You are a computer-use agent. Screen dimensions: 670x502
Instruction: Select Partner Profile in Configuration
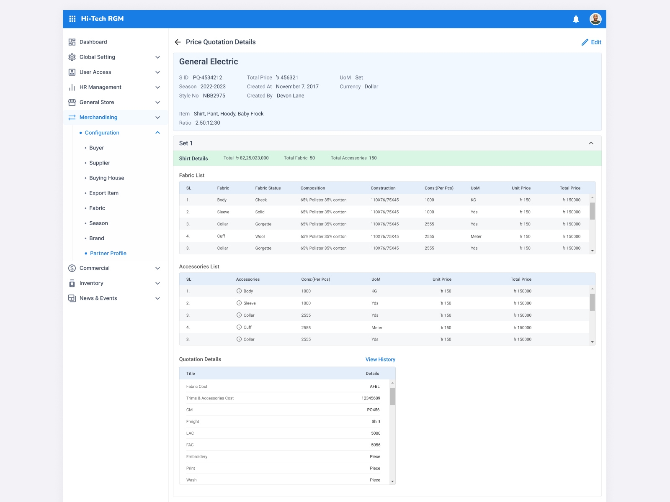point(108,253)
